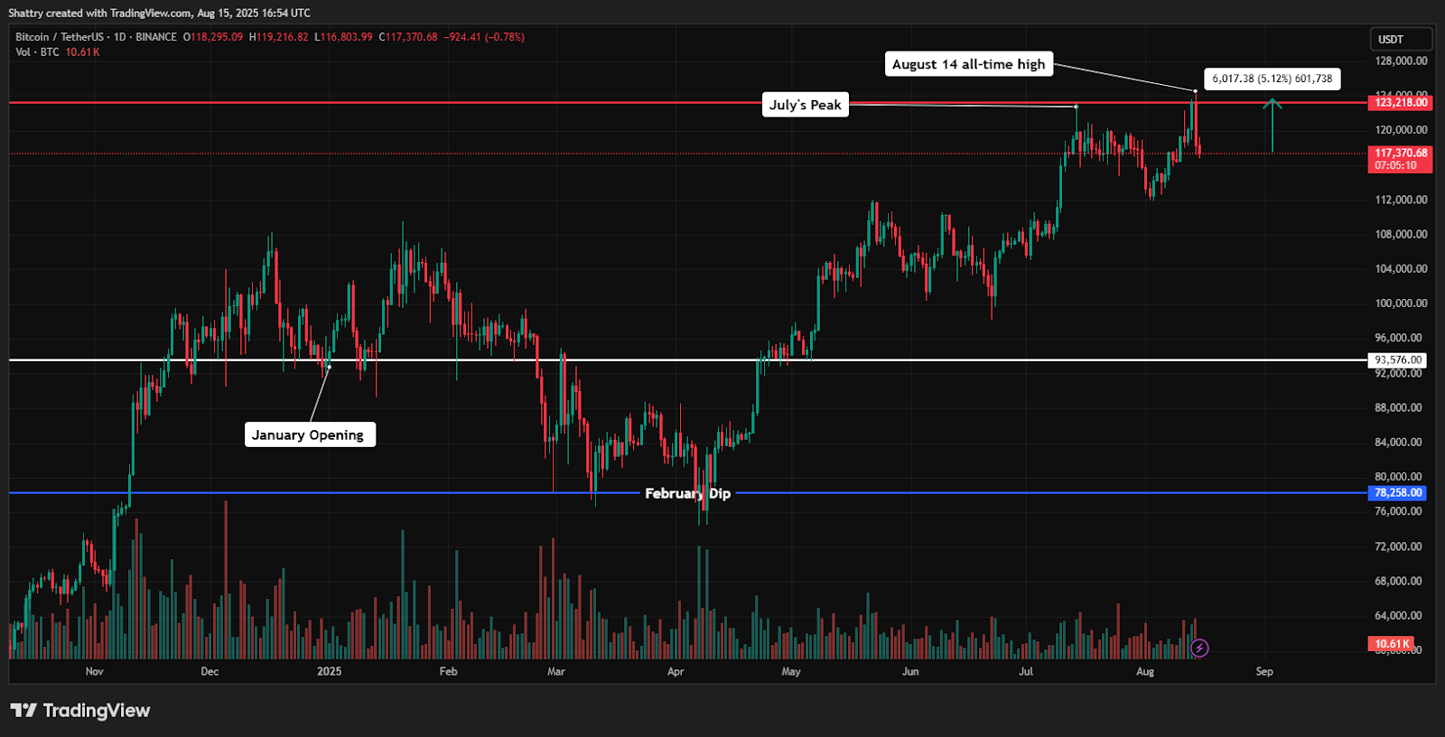This screenshot has width=1445, height=737.
Task: Click the green upward price-range arrow
Action: [x=1273, y=125]
